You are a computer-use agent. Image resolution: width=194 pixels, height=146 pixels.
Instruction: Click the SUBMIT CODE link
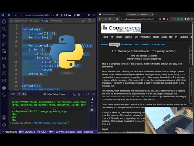[115, 44]
